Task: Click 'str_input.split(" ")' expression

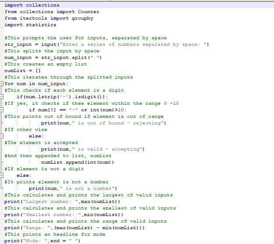Action: [x=71, y=58]
